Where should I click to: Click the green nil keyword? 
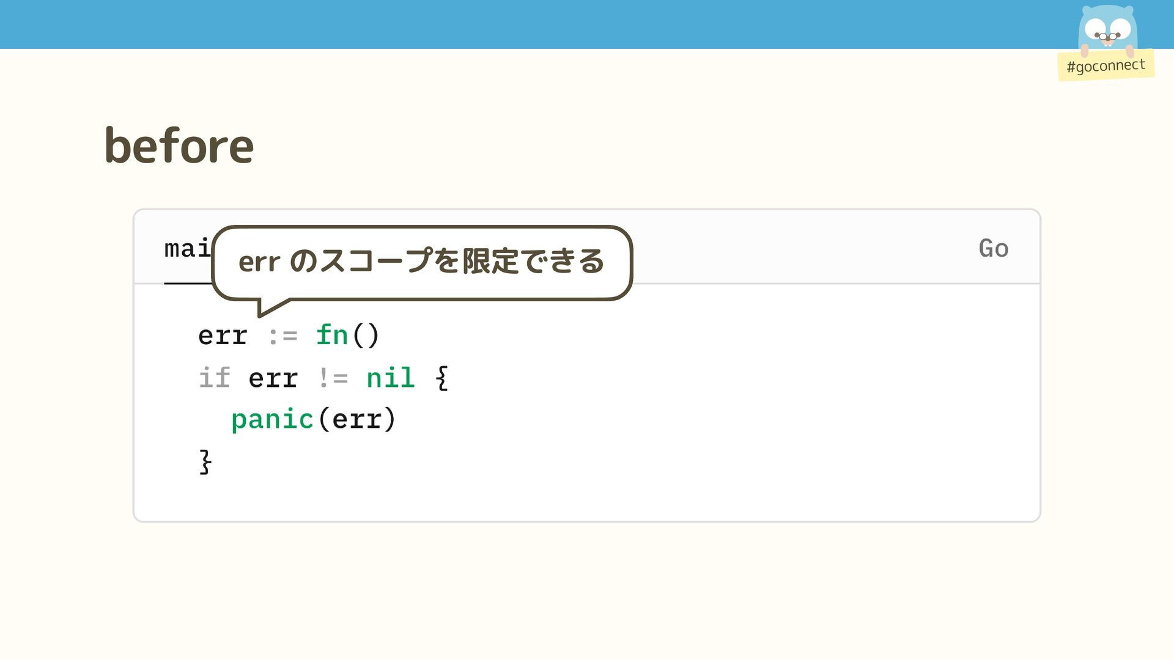tap(390, 378)
